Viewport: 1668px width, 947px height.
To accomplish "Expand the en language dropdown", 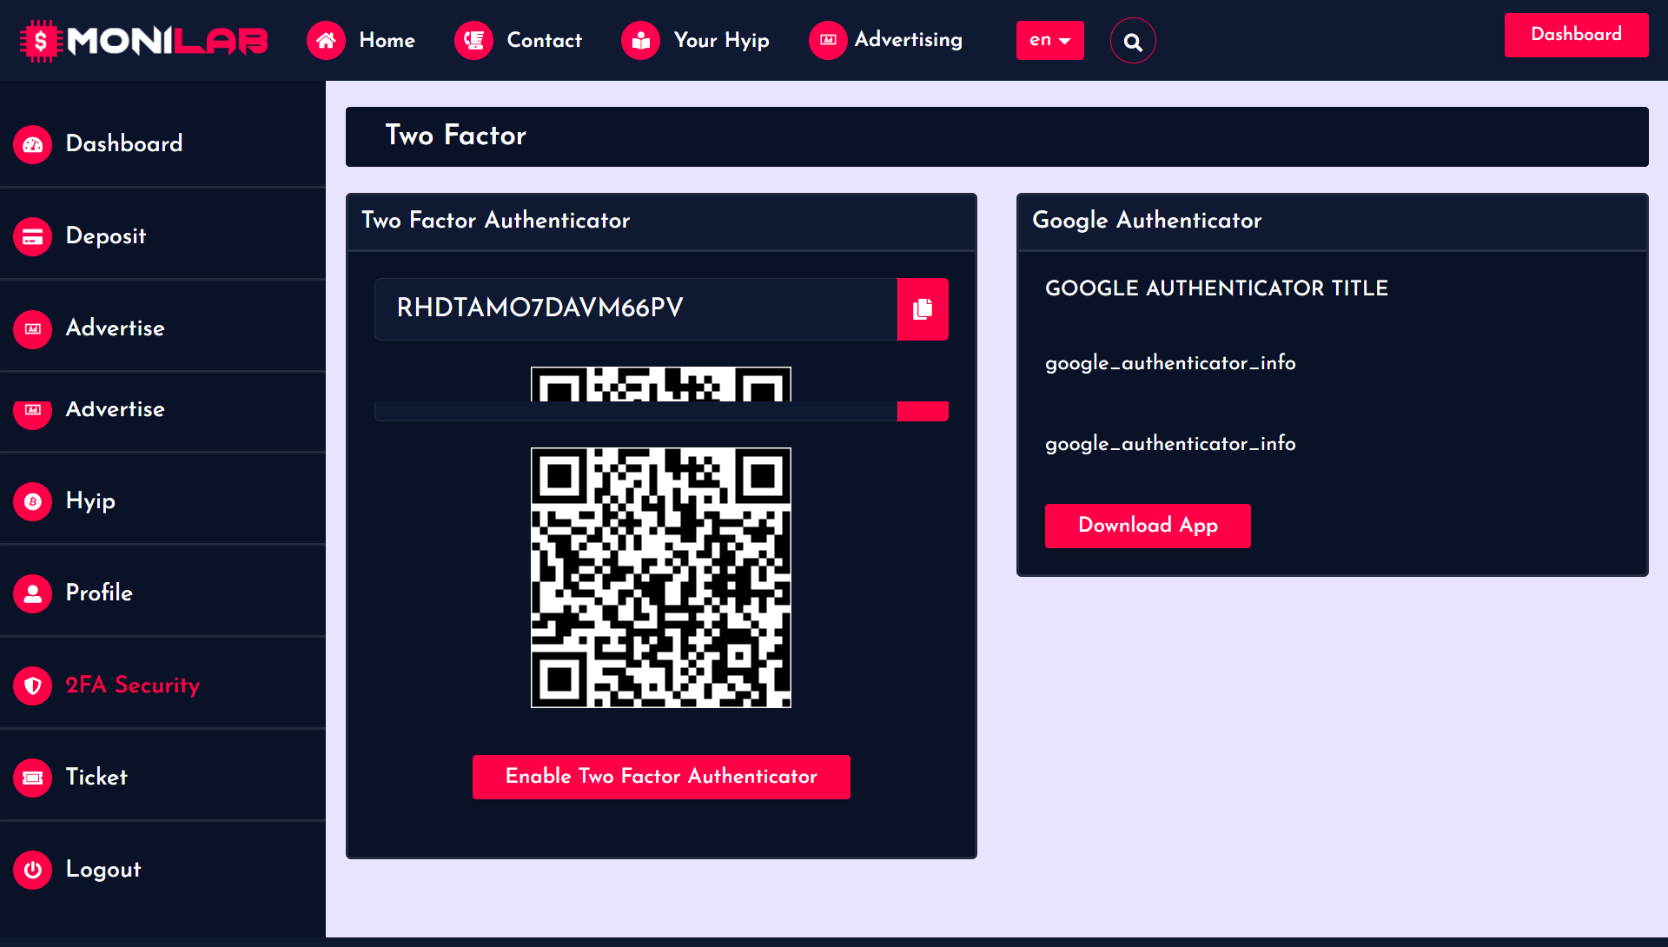I will [x=1049, y=41].
